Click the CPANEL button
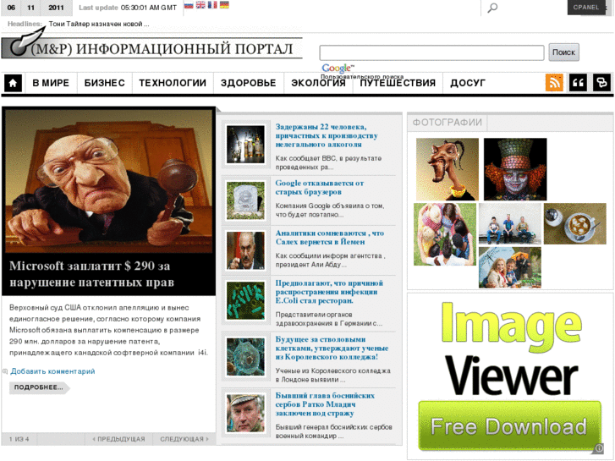This screenshot has height=461, width=615. click(586, 8)
